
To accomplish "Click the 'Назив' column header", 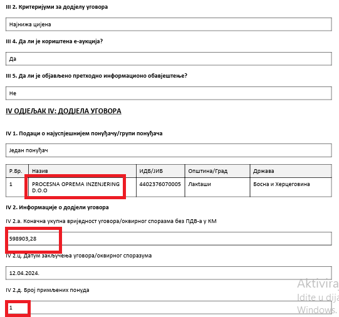I will pos(82,171).
